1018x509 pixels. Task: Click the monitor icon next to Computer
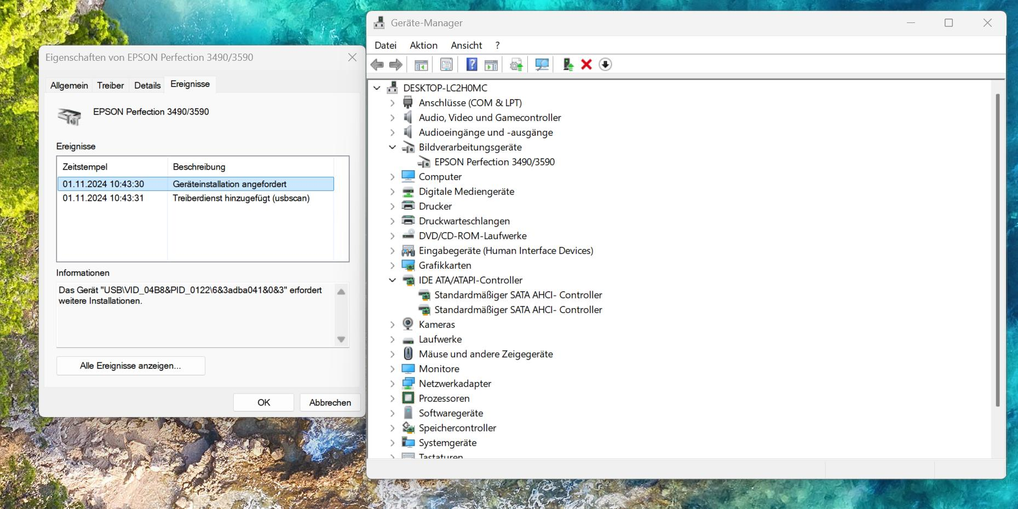pyautogui.click(x=408, y=176)
